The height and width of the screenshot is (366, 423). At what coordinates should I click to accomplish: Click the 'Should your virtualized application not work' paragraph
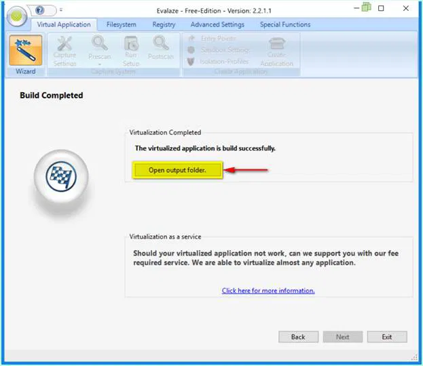point(265,258)
